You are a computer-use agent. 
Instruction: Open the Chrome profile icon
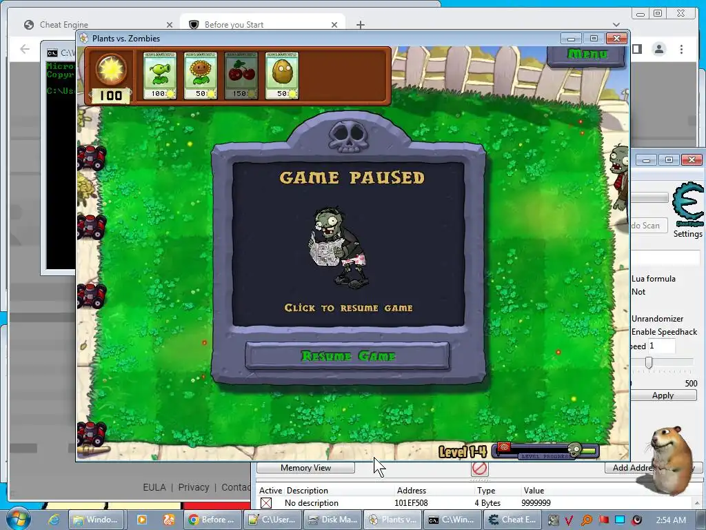click(658, 49)
